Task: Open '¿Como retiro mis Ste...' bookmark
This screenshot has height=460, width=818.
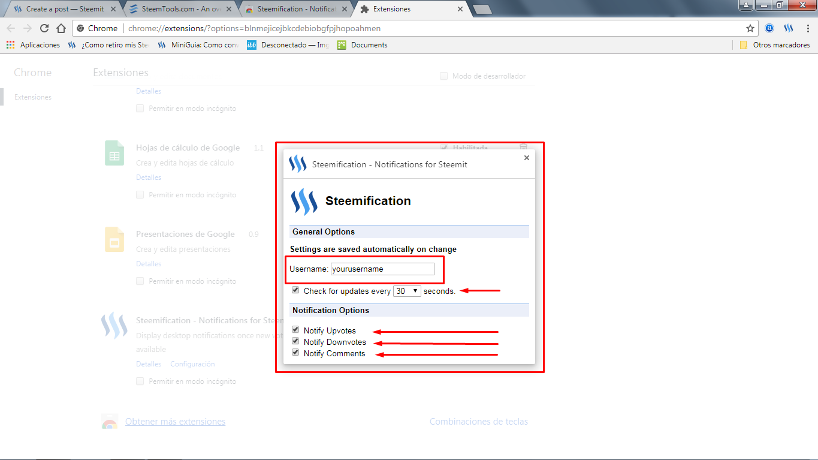Action: 109,45
